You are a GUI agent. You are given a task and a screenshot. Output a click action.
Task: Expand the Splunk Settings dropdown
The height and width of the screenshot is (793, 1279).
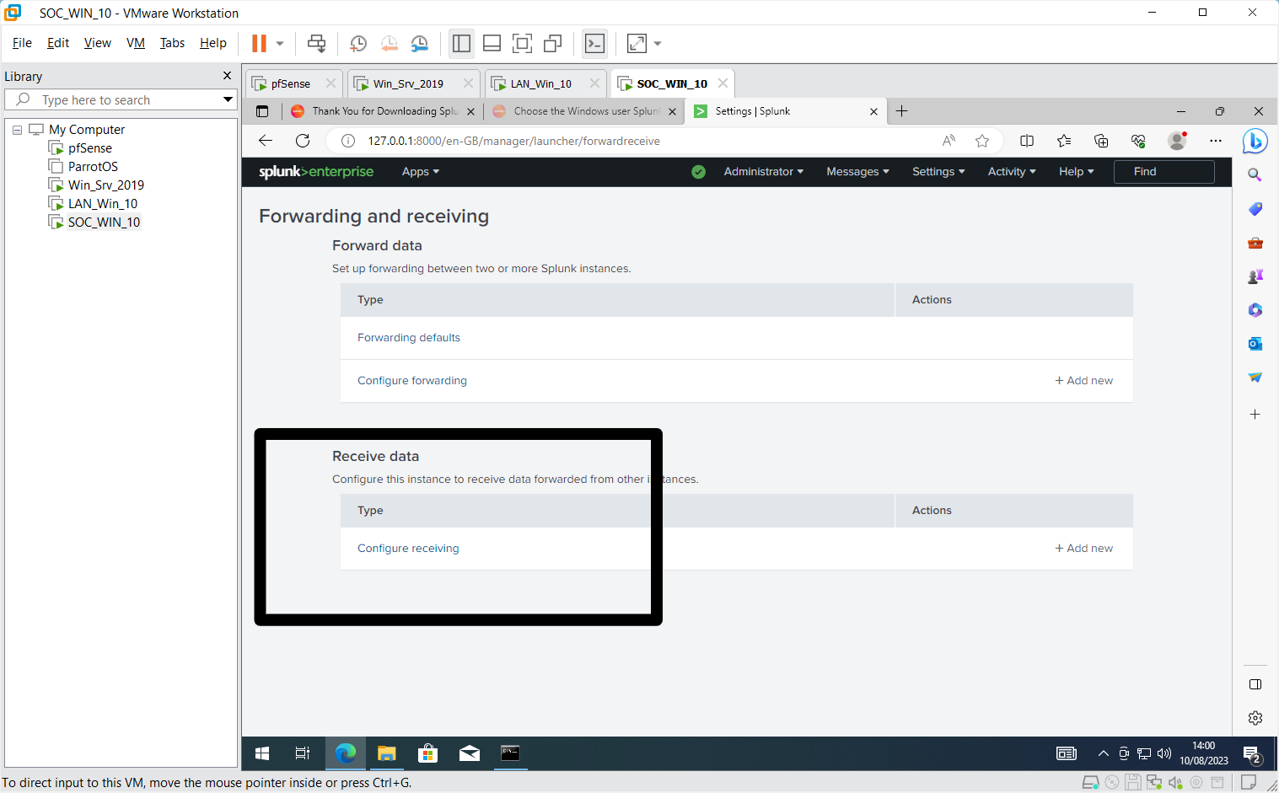[x=938, y=172]
